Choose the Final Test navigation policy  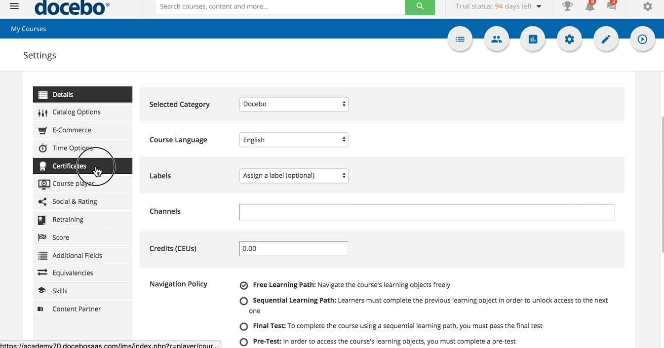coord(244,326)
